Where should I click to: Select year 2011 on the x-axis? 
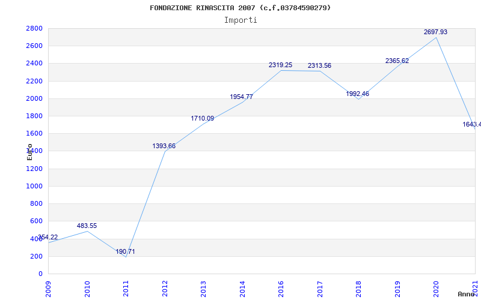point(126,289)
